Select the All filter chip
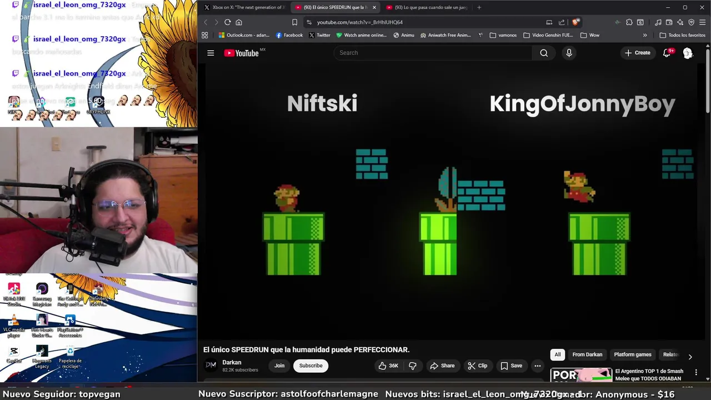This screenshot has height=400, width=711. click(558, 354)
